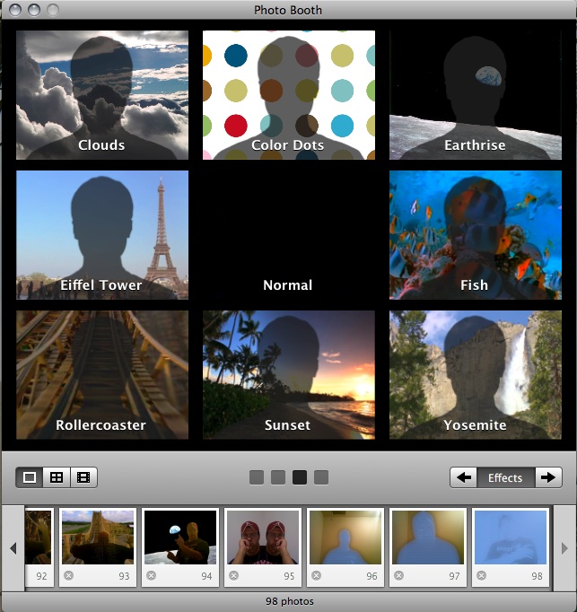The height and width of the screenshot is (612, 577).
Task: Switch to four-up burst photo mode
Action: [x=57, y=477]
